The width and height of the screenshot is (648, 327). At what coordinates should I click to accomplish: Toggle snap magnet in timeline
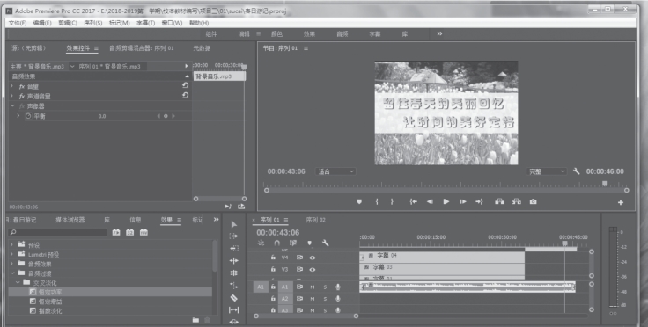click(276, 243)
